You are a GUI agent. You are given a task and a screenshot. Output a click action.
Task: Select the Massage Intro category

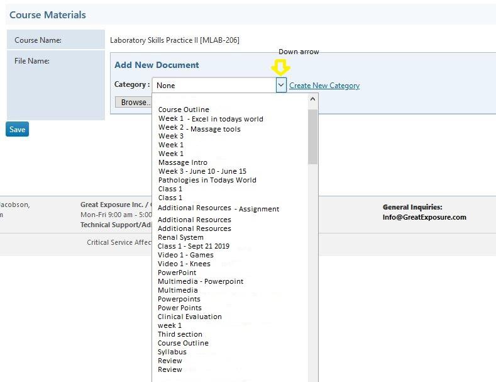(182, 162)
